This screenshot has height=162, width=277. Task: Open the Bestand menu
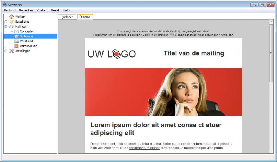[x=10, y=10]
